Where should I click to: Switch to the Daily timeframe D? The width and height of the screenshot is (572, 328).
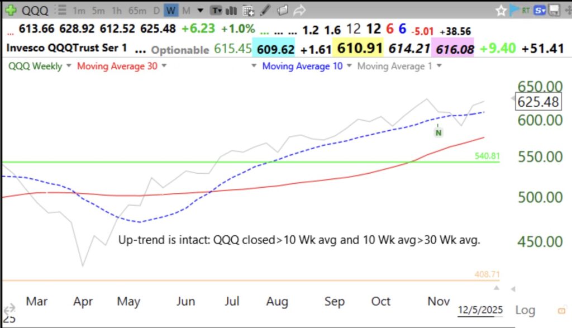tap(157, 9)
